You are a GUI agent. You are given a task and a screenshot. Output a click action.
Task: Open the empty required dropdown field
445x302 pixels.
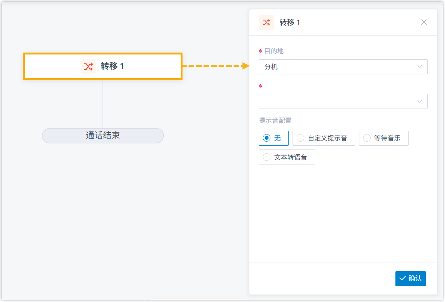[338, 101]
